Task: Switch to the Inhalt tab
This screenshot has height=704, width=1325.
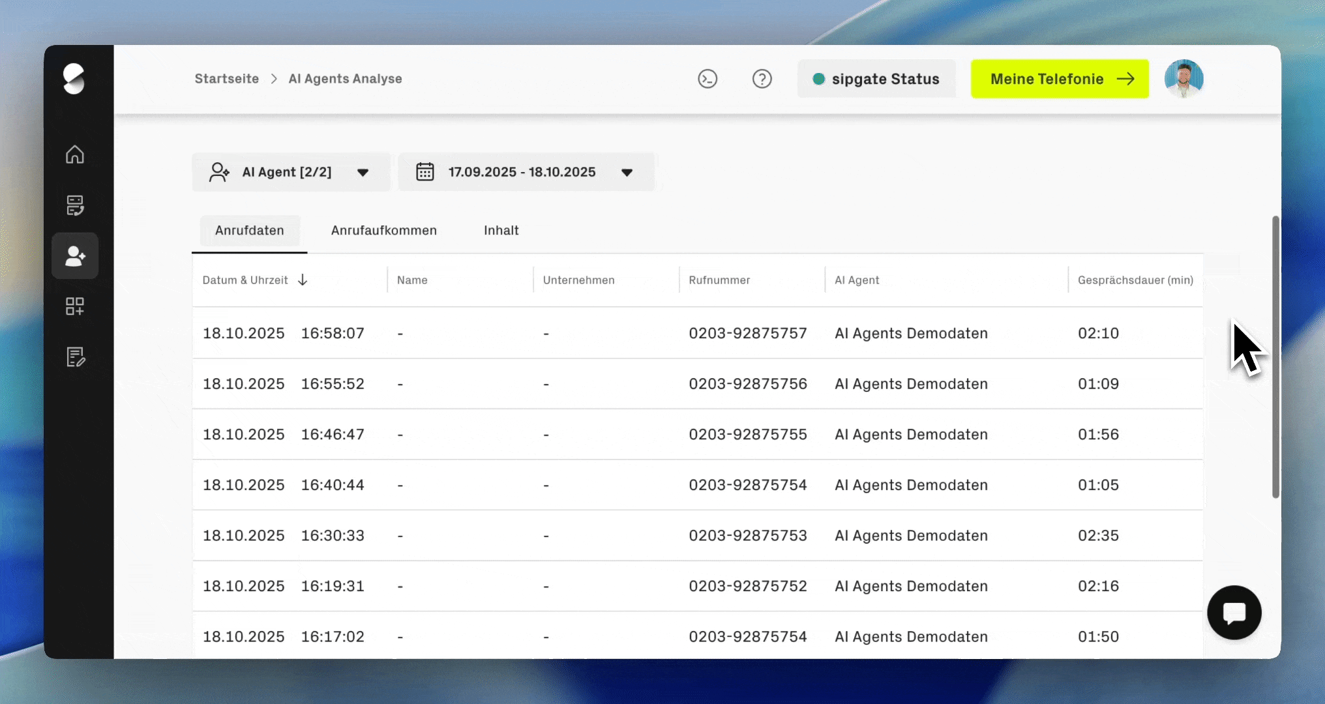Action: [501, 231]
